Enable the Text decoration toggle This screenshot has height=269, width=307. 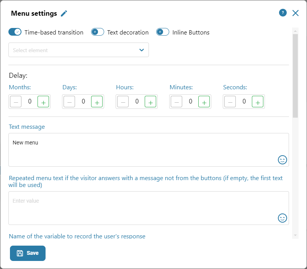(98, 32)
